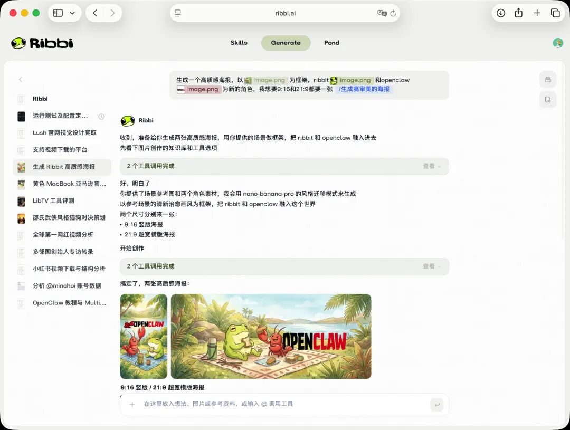Viewport: 570px width, 430px height.
Task: Open the knowledge base archive icon on the right
Action: click(x=548, y=79)
